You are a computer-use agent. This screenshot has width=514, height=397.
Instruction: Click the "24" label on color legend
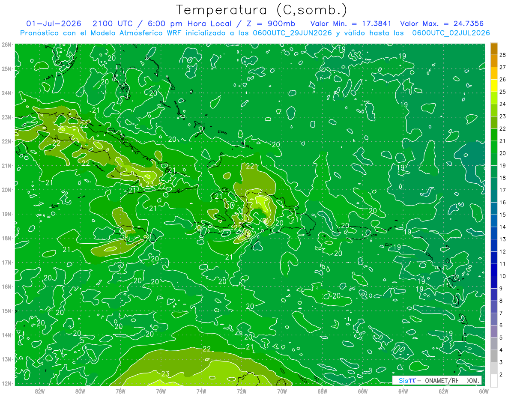[x=503, y=104]
